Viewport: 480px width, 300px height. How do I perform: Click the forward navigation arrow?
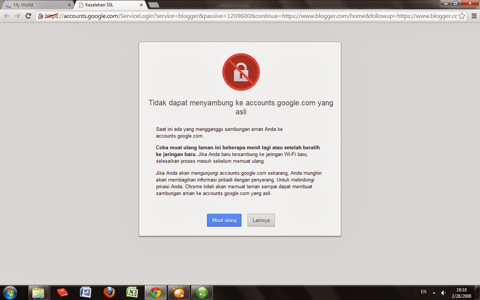17,16
